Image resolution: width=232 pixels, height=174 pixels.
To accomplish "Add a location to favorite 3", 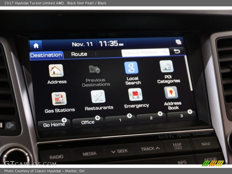I will coord(190,112).
